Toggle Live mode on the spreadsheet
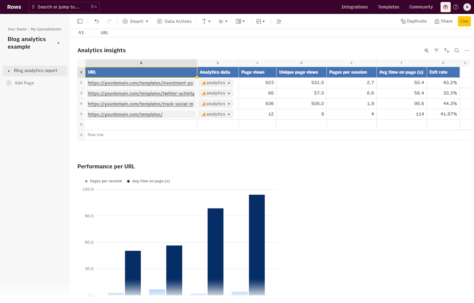This screenshot has height=303, width=474. [x=464, y=21]
